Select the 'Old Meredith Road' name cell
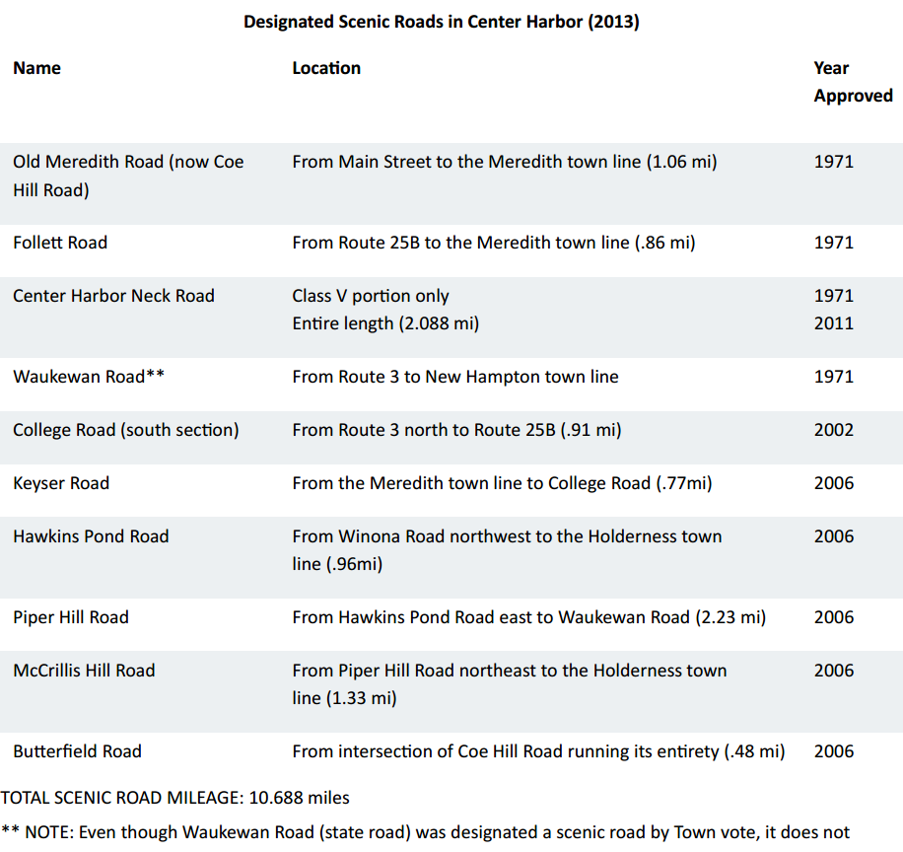Viewport: 903px width, 852px height. click(x=128, y=176)
